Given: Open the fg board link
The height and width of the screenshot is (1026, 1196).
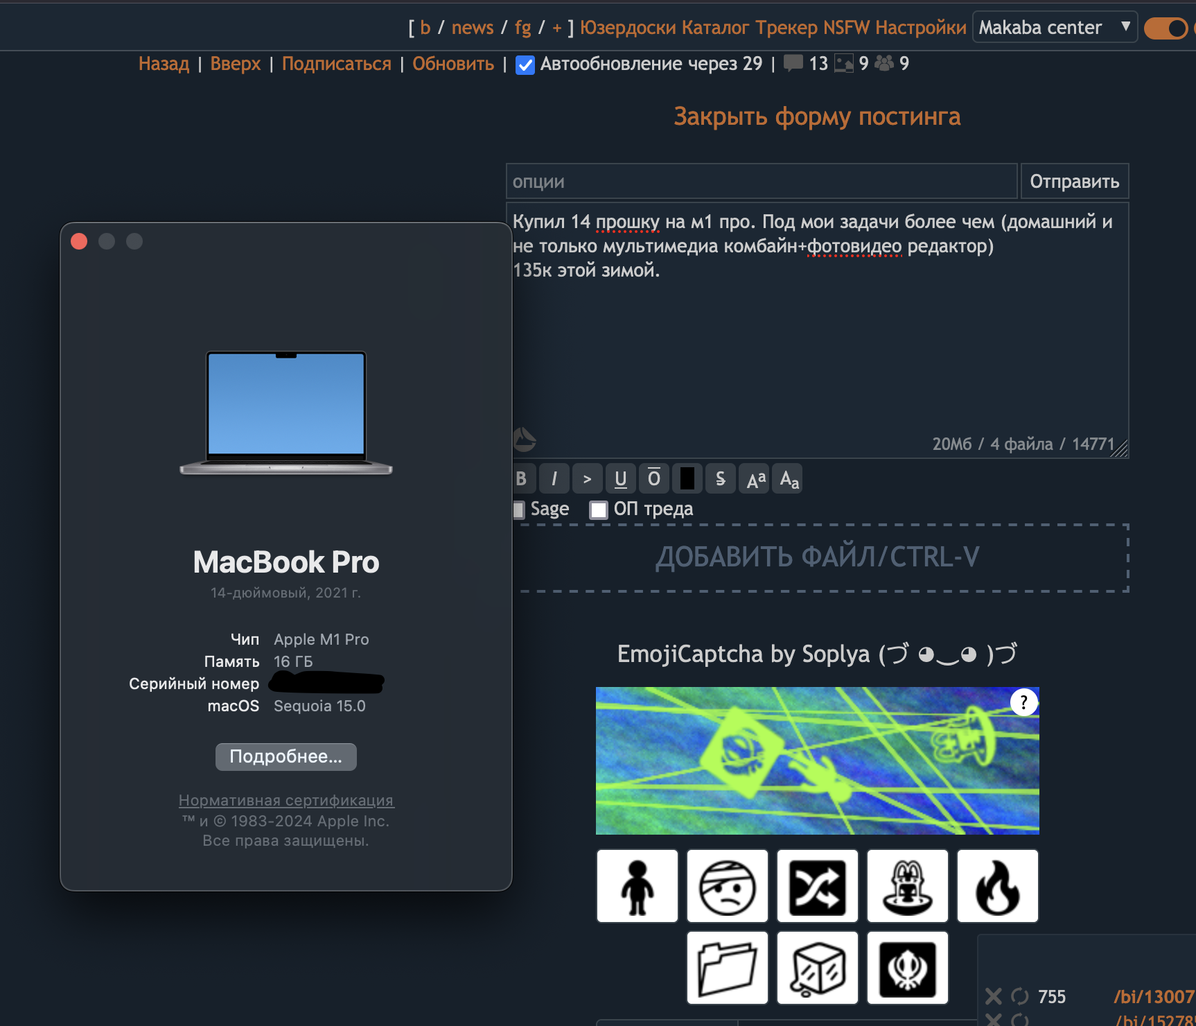Looking at the screenshot, I should (523, 27).
